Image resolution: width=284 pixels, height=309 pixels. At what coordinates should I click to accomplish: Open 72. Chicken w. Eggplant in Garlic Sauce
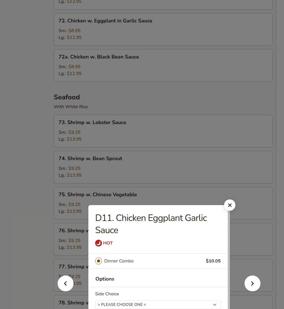point(163,29)
